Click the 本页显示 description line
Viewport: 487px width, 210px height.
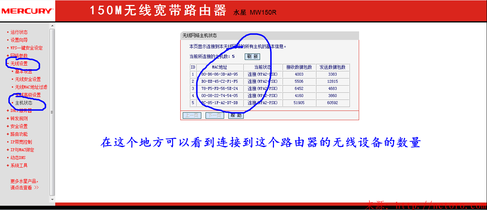pos(238,46)
